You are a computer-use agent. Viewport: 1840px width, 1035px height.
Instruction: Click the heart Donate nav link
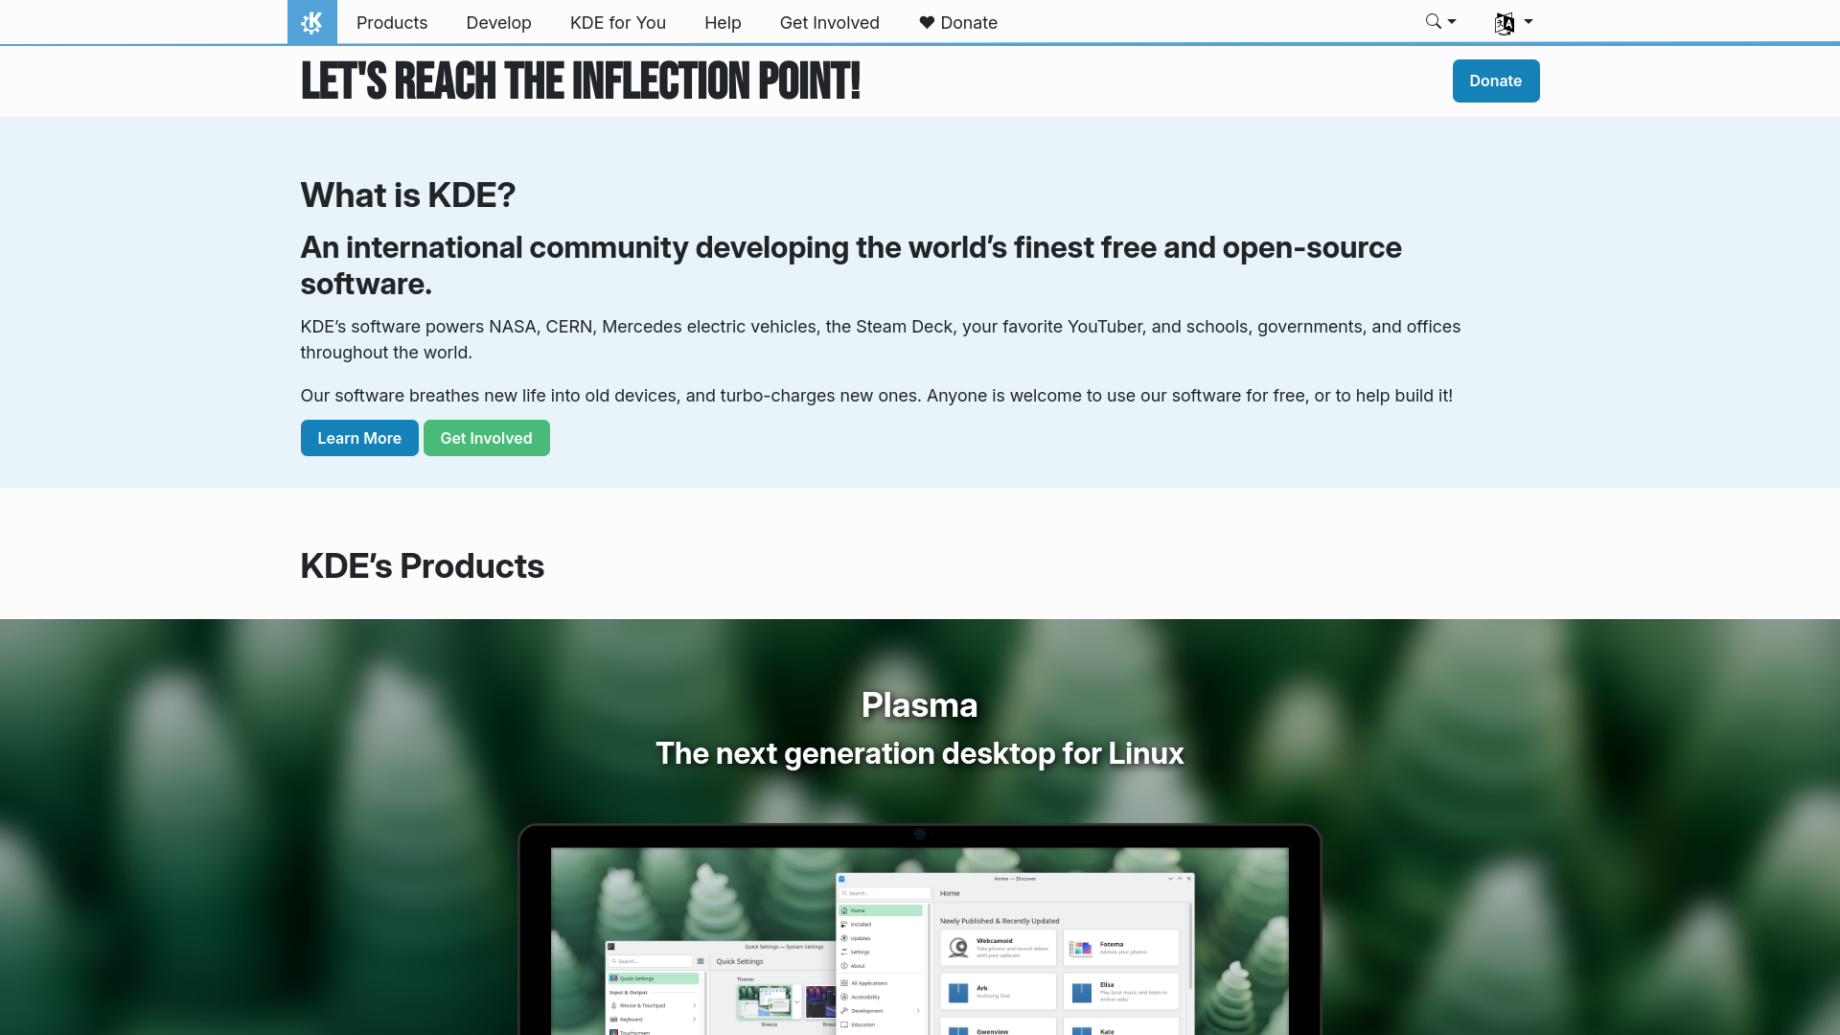958,22
